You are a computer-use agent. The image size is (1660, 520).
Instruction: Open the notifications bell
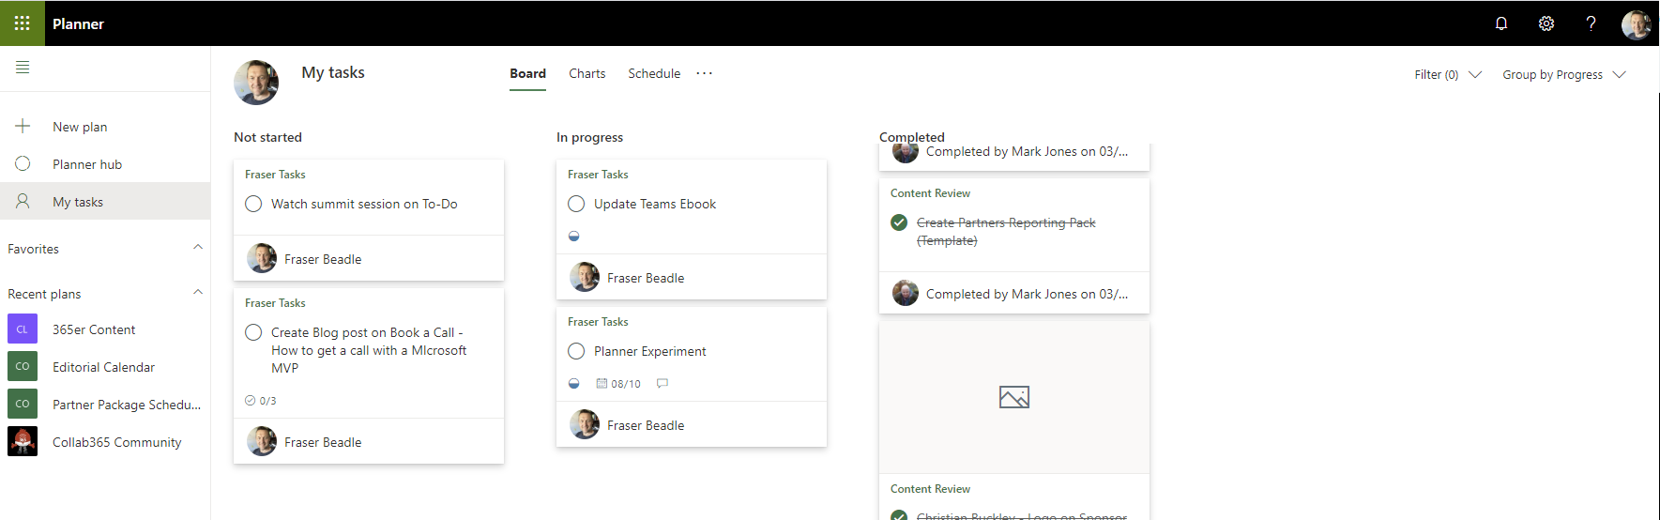click(1501, 23)
